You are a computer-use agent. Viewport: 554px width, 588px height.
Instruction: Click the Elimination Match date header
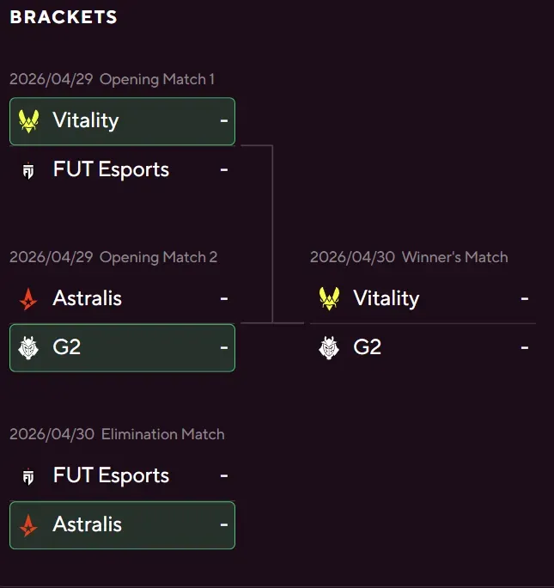click(117, 434)
